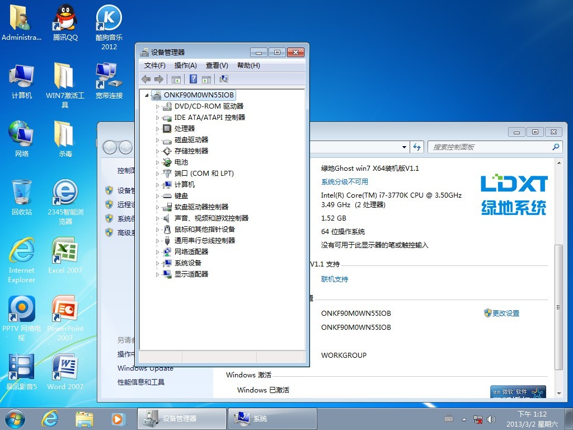Open the 文件(F) menu
This screenshot has width=573, height=430.
[x=154, y=66]
